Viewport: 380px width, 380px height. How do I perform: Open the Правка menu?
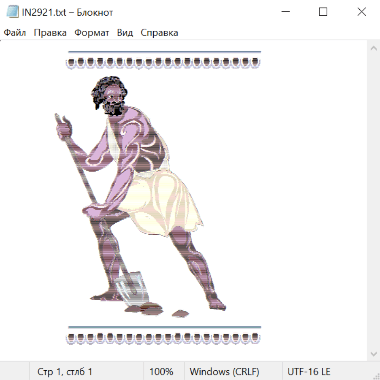point(50,33)
